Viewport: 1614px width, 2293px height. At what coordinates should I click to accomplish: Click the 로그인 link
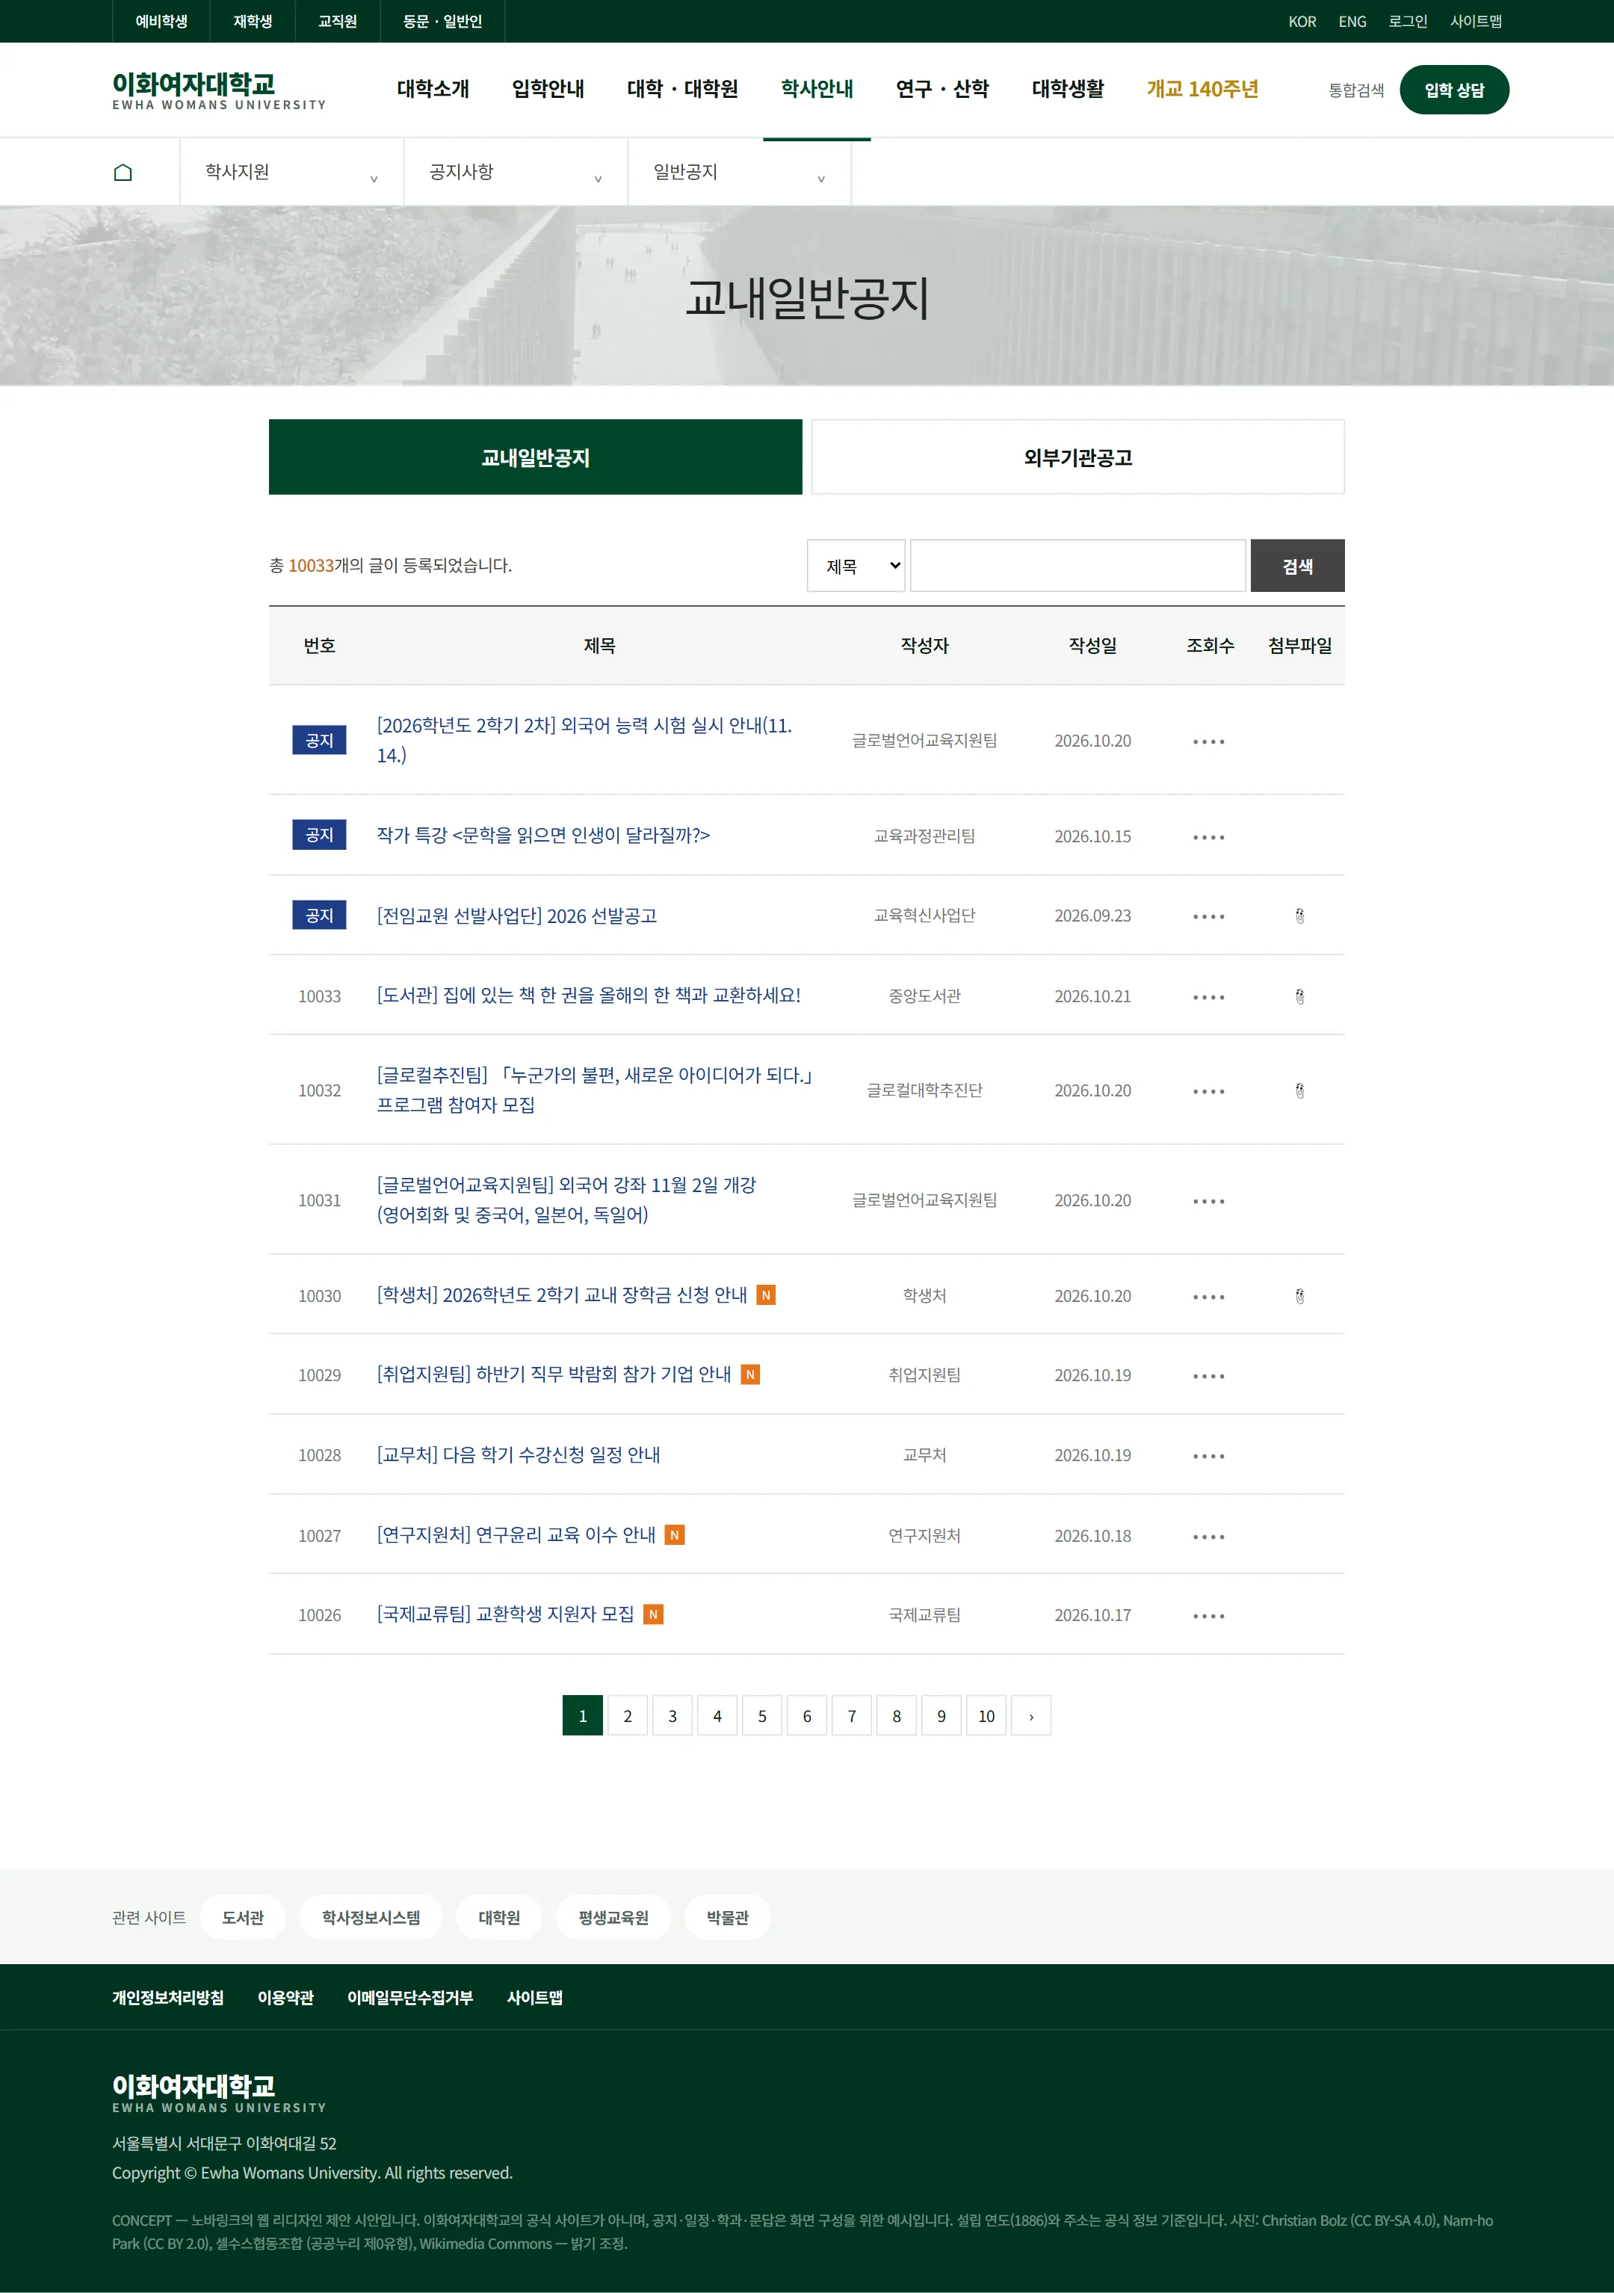pos(1407,22)
